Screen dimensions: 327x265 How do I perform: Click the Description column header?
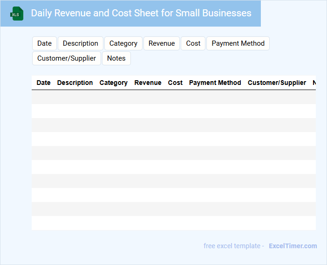(75, 83)
